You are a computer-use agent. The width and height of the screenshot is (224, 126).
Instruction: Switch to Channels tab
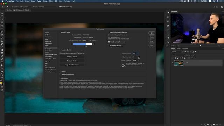click(185, 48)
